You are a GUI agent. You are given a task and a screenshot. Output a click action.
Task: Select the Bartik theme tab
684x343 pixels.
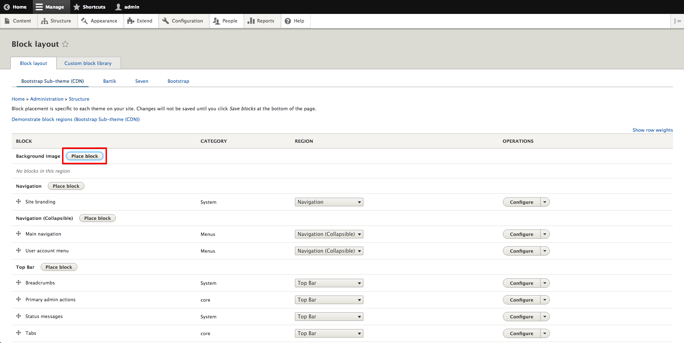click(109, 81)
